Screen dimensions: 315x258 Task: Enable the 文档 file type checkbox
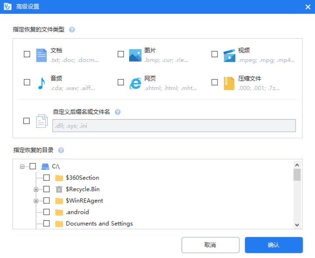click(x=27, y=54)
